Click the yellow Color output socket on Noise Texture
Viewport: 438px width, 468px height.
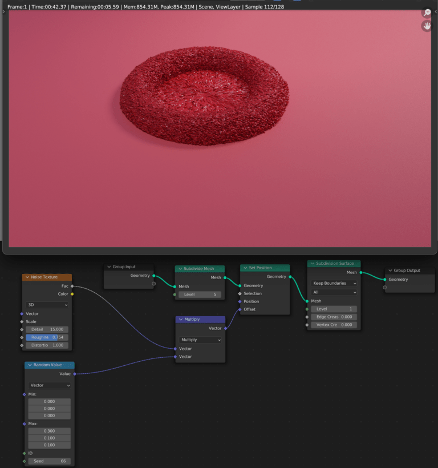pyautogui.click(x=72, y=294)
